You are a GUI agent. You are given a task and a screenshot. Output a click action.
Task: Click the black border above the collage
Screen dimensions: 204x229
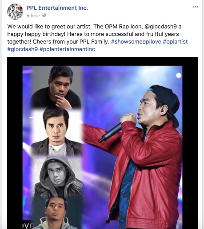[102, 61]
